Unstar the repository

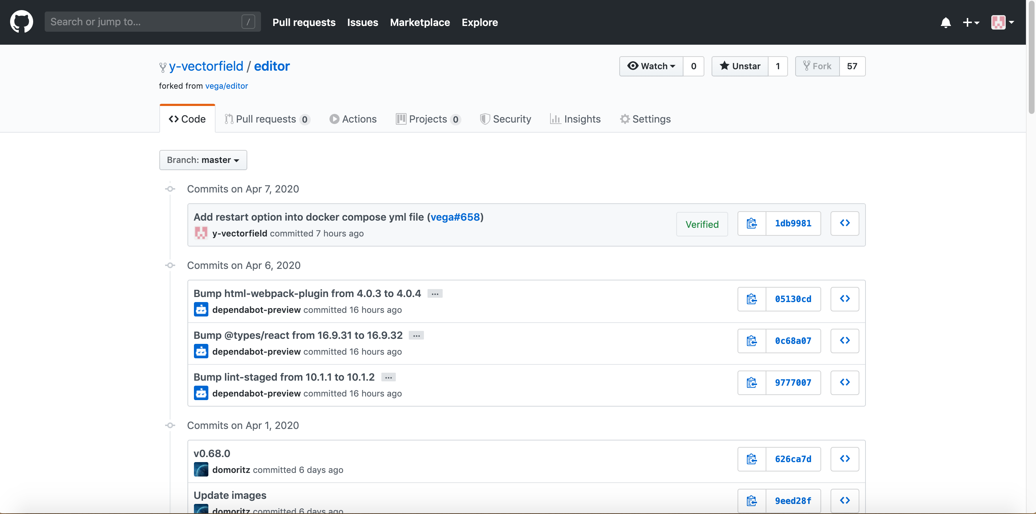click(740, 66)
